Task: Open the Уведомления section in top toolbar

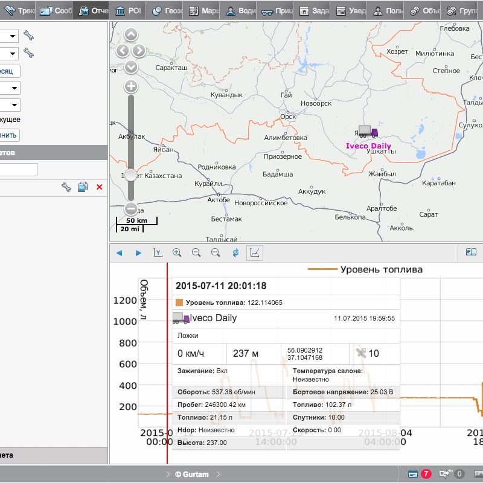Action: (x=348, y=10)
